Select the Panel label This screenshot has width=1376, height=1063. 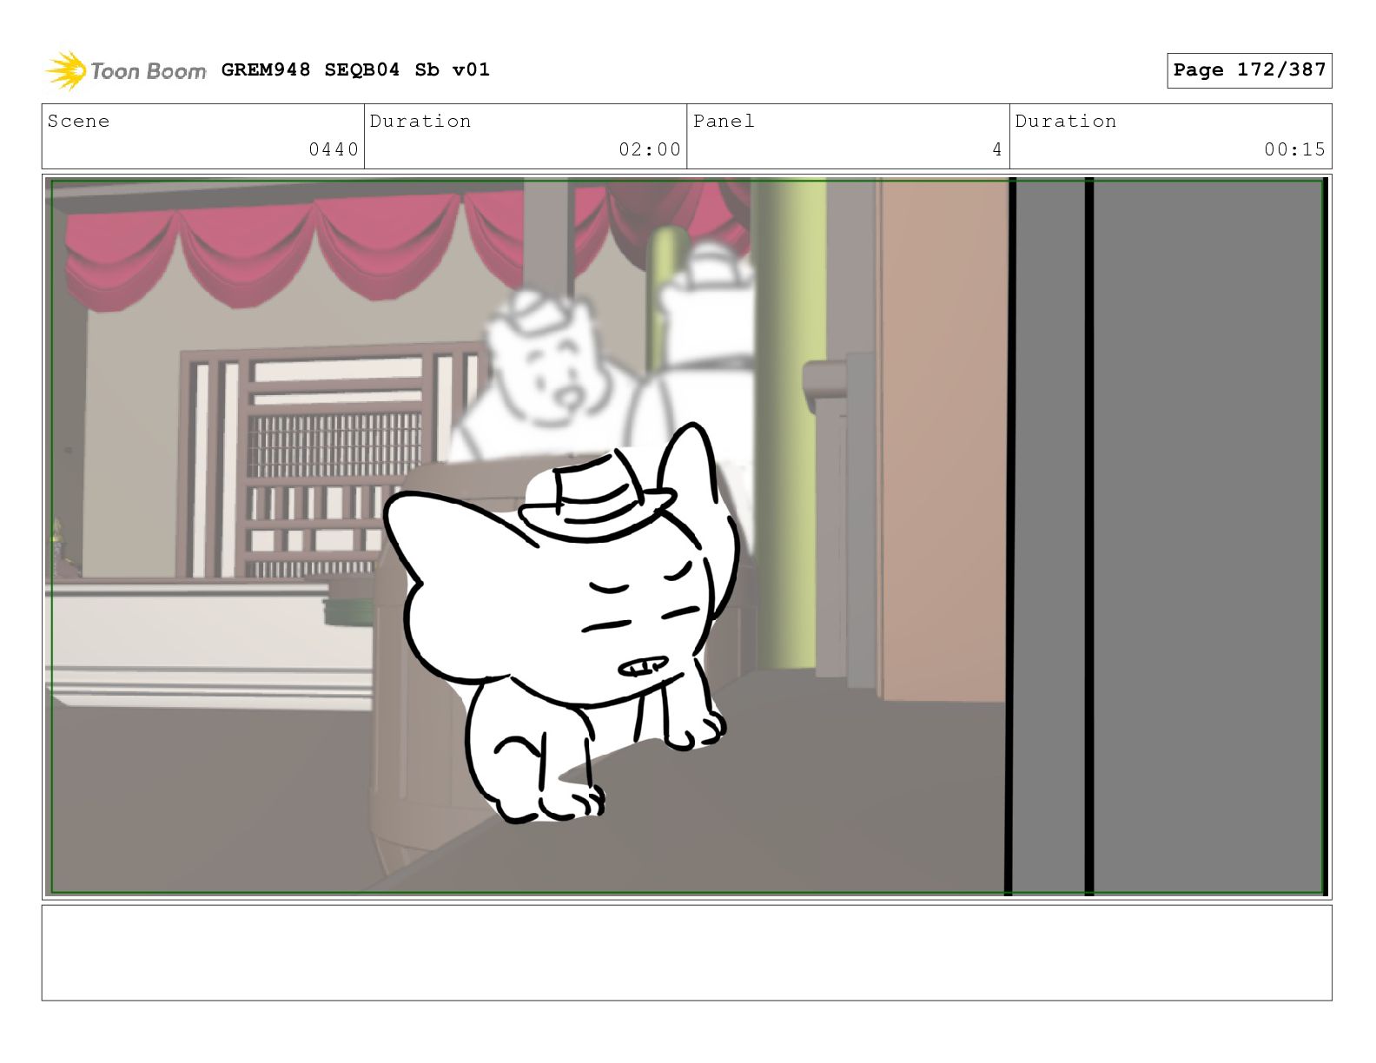724,121
